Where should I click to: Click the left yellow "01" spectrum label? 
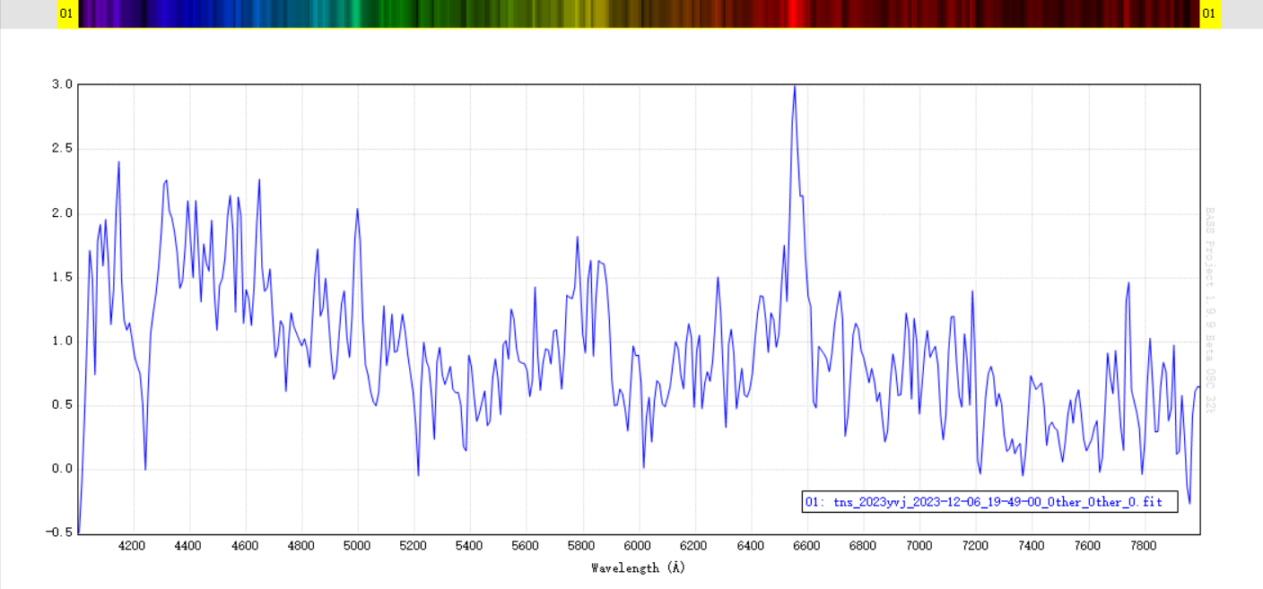pos(67,13)
